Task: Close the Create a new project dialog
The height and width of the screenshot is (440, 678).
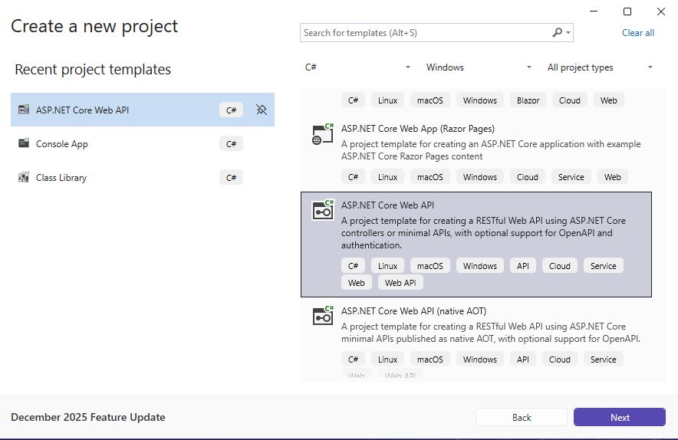Action: tap(660, 11)
